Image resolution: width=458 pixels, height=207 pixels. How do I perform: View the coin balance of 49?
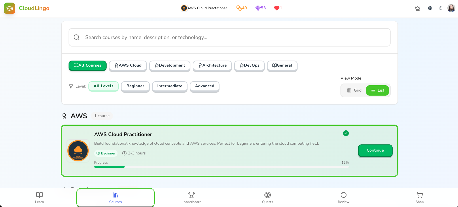tap(242, 8)
